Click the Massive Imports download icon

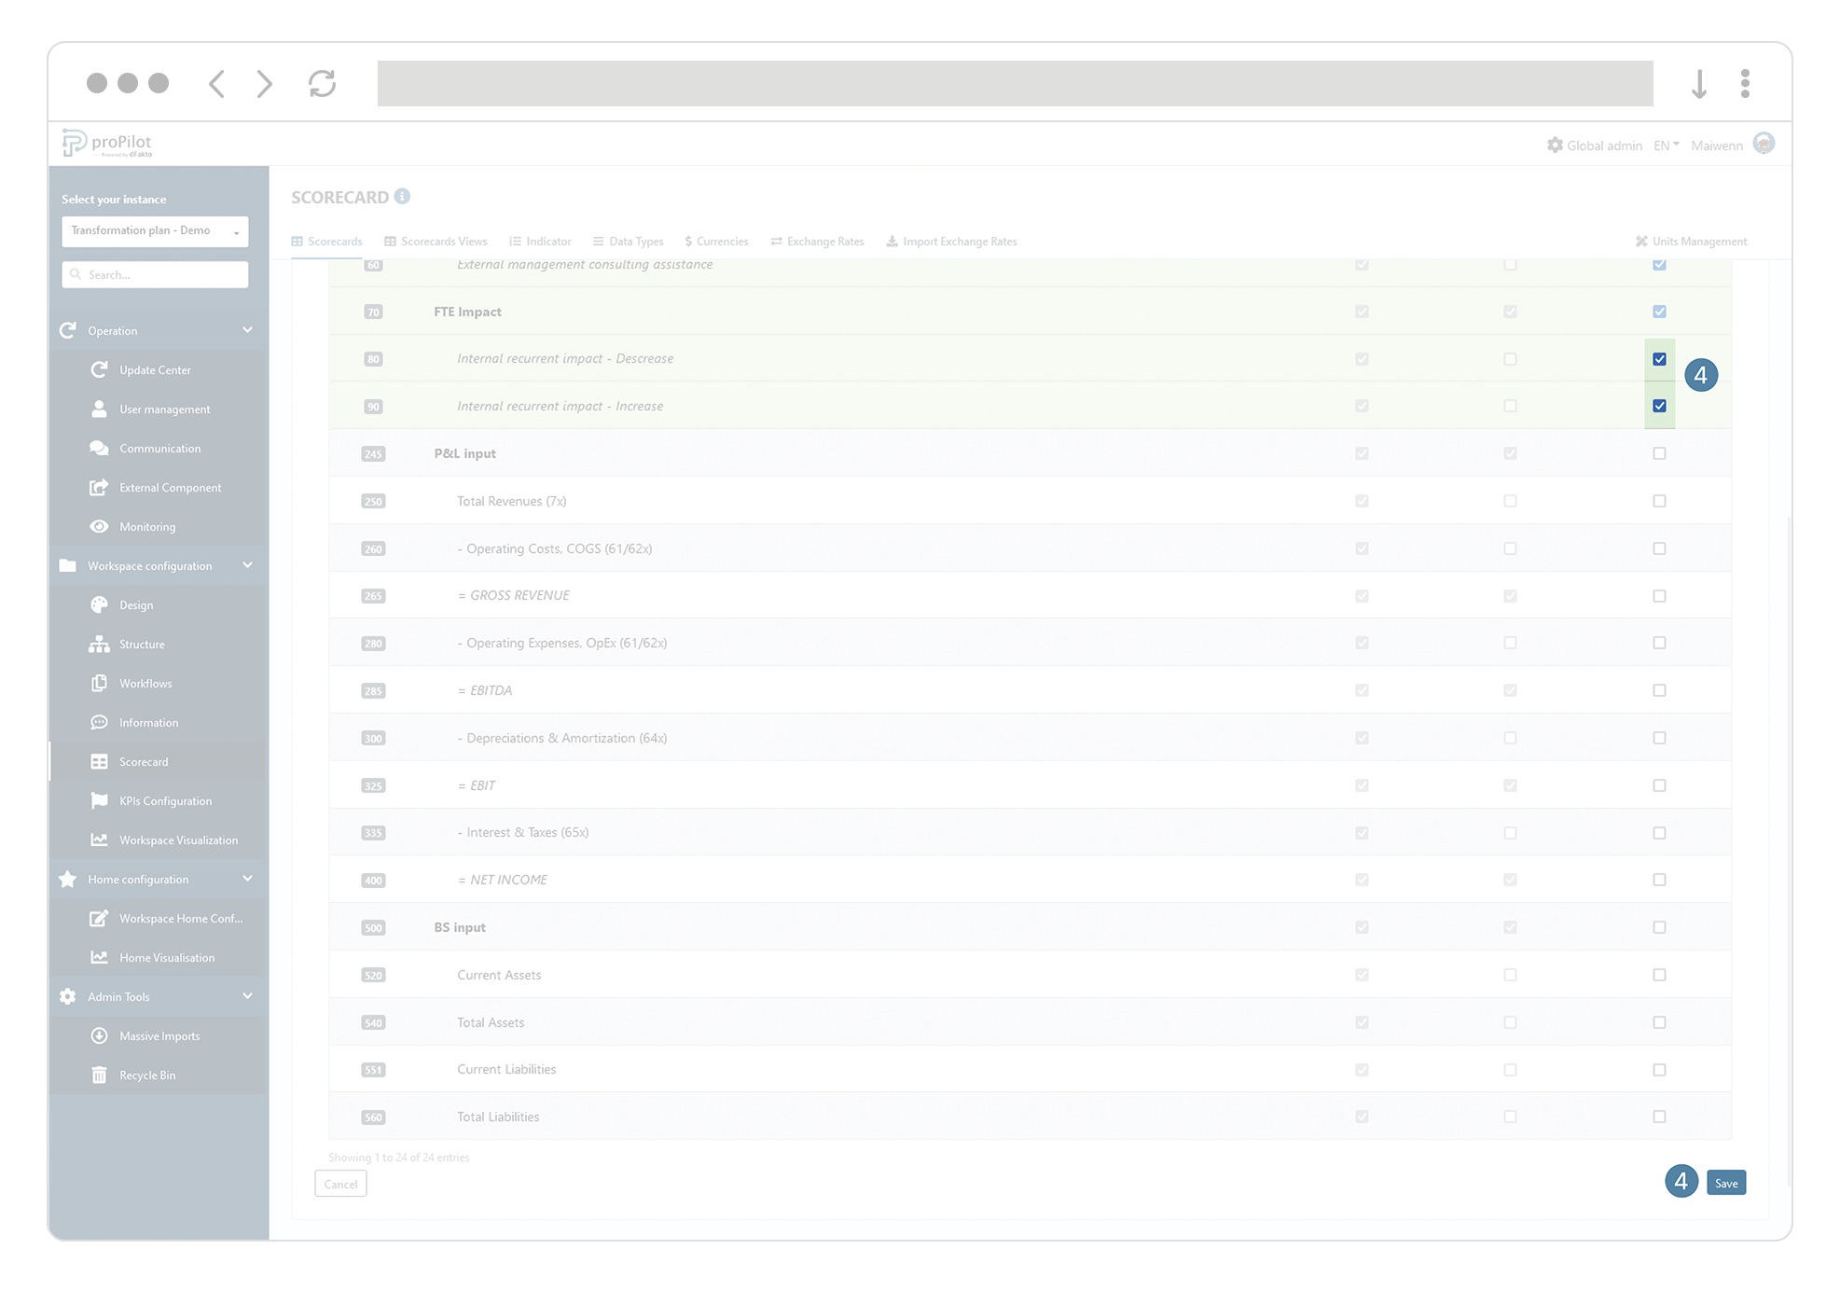(x=100, y=1035)
